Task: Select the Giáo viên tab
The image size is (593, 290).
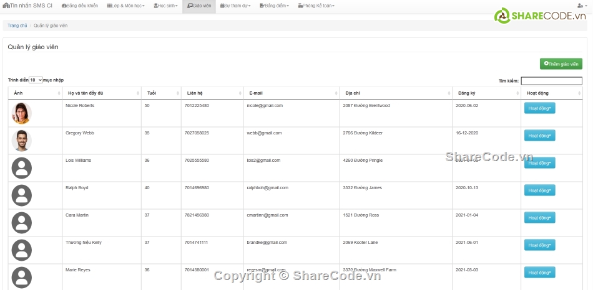Action: tap(199, 6)
